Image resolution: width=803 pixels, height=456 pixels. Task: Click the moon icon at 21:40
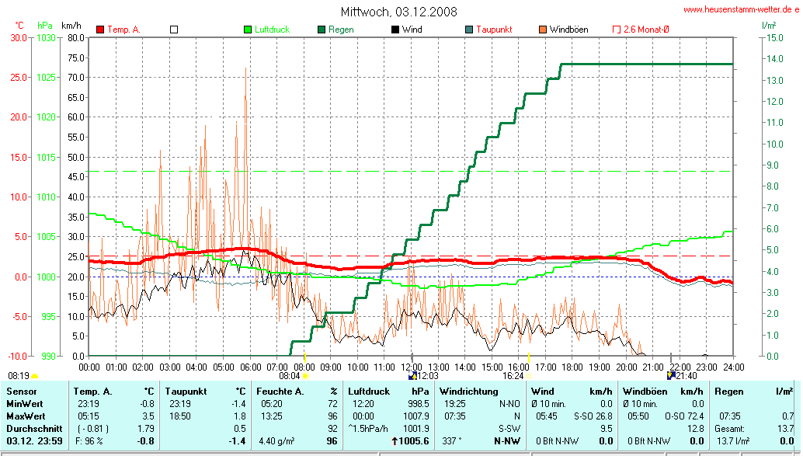tap(673, 375)
